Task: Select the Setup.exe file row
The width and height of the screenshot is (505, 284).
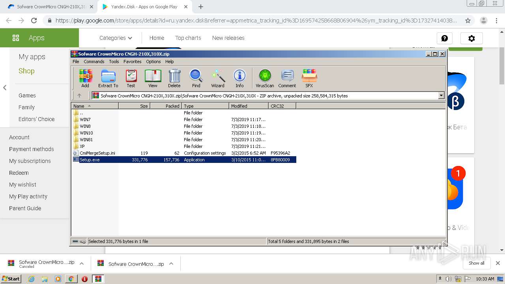Action: pyautogui.click(x=184, y=160)
